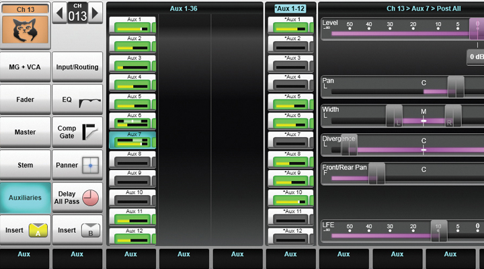Screen dimensions: 484x269
Task: Switch to the *Aux 1-12 tab
Action: click(290, 8)
